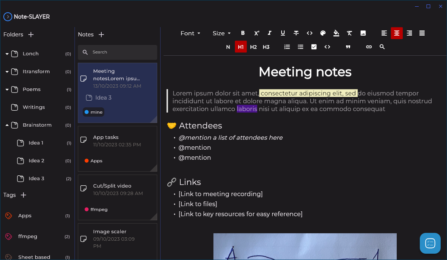Open the Meeting notes note card
The width and height of the screenshot is (447, 260).
pyautogui.click(x=117, y=93)
